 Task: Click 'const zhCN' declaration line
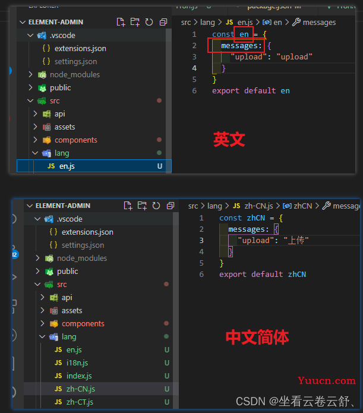click(251, 218)
